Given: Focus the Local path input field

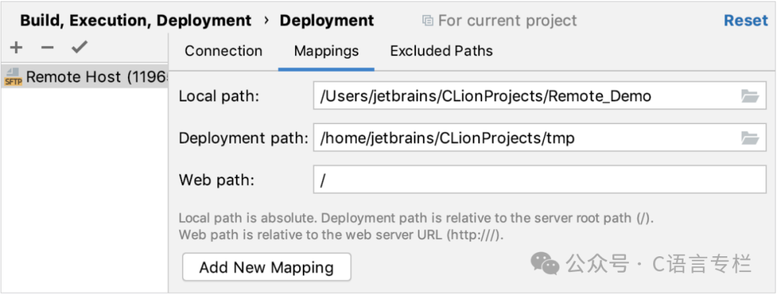Looking at the screenshot, I should click(540, 96).
